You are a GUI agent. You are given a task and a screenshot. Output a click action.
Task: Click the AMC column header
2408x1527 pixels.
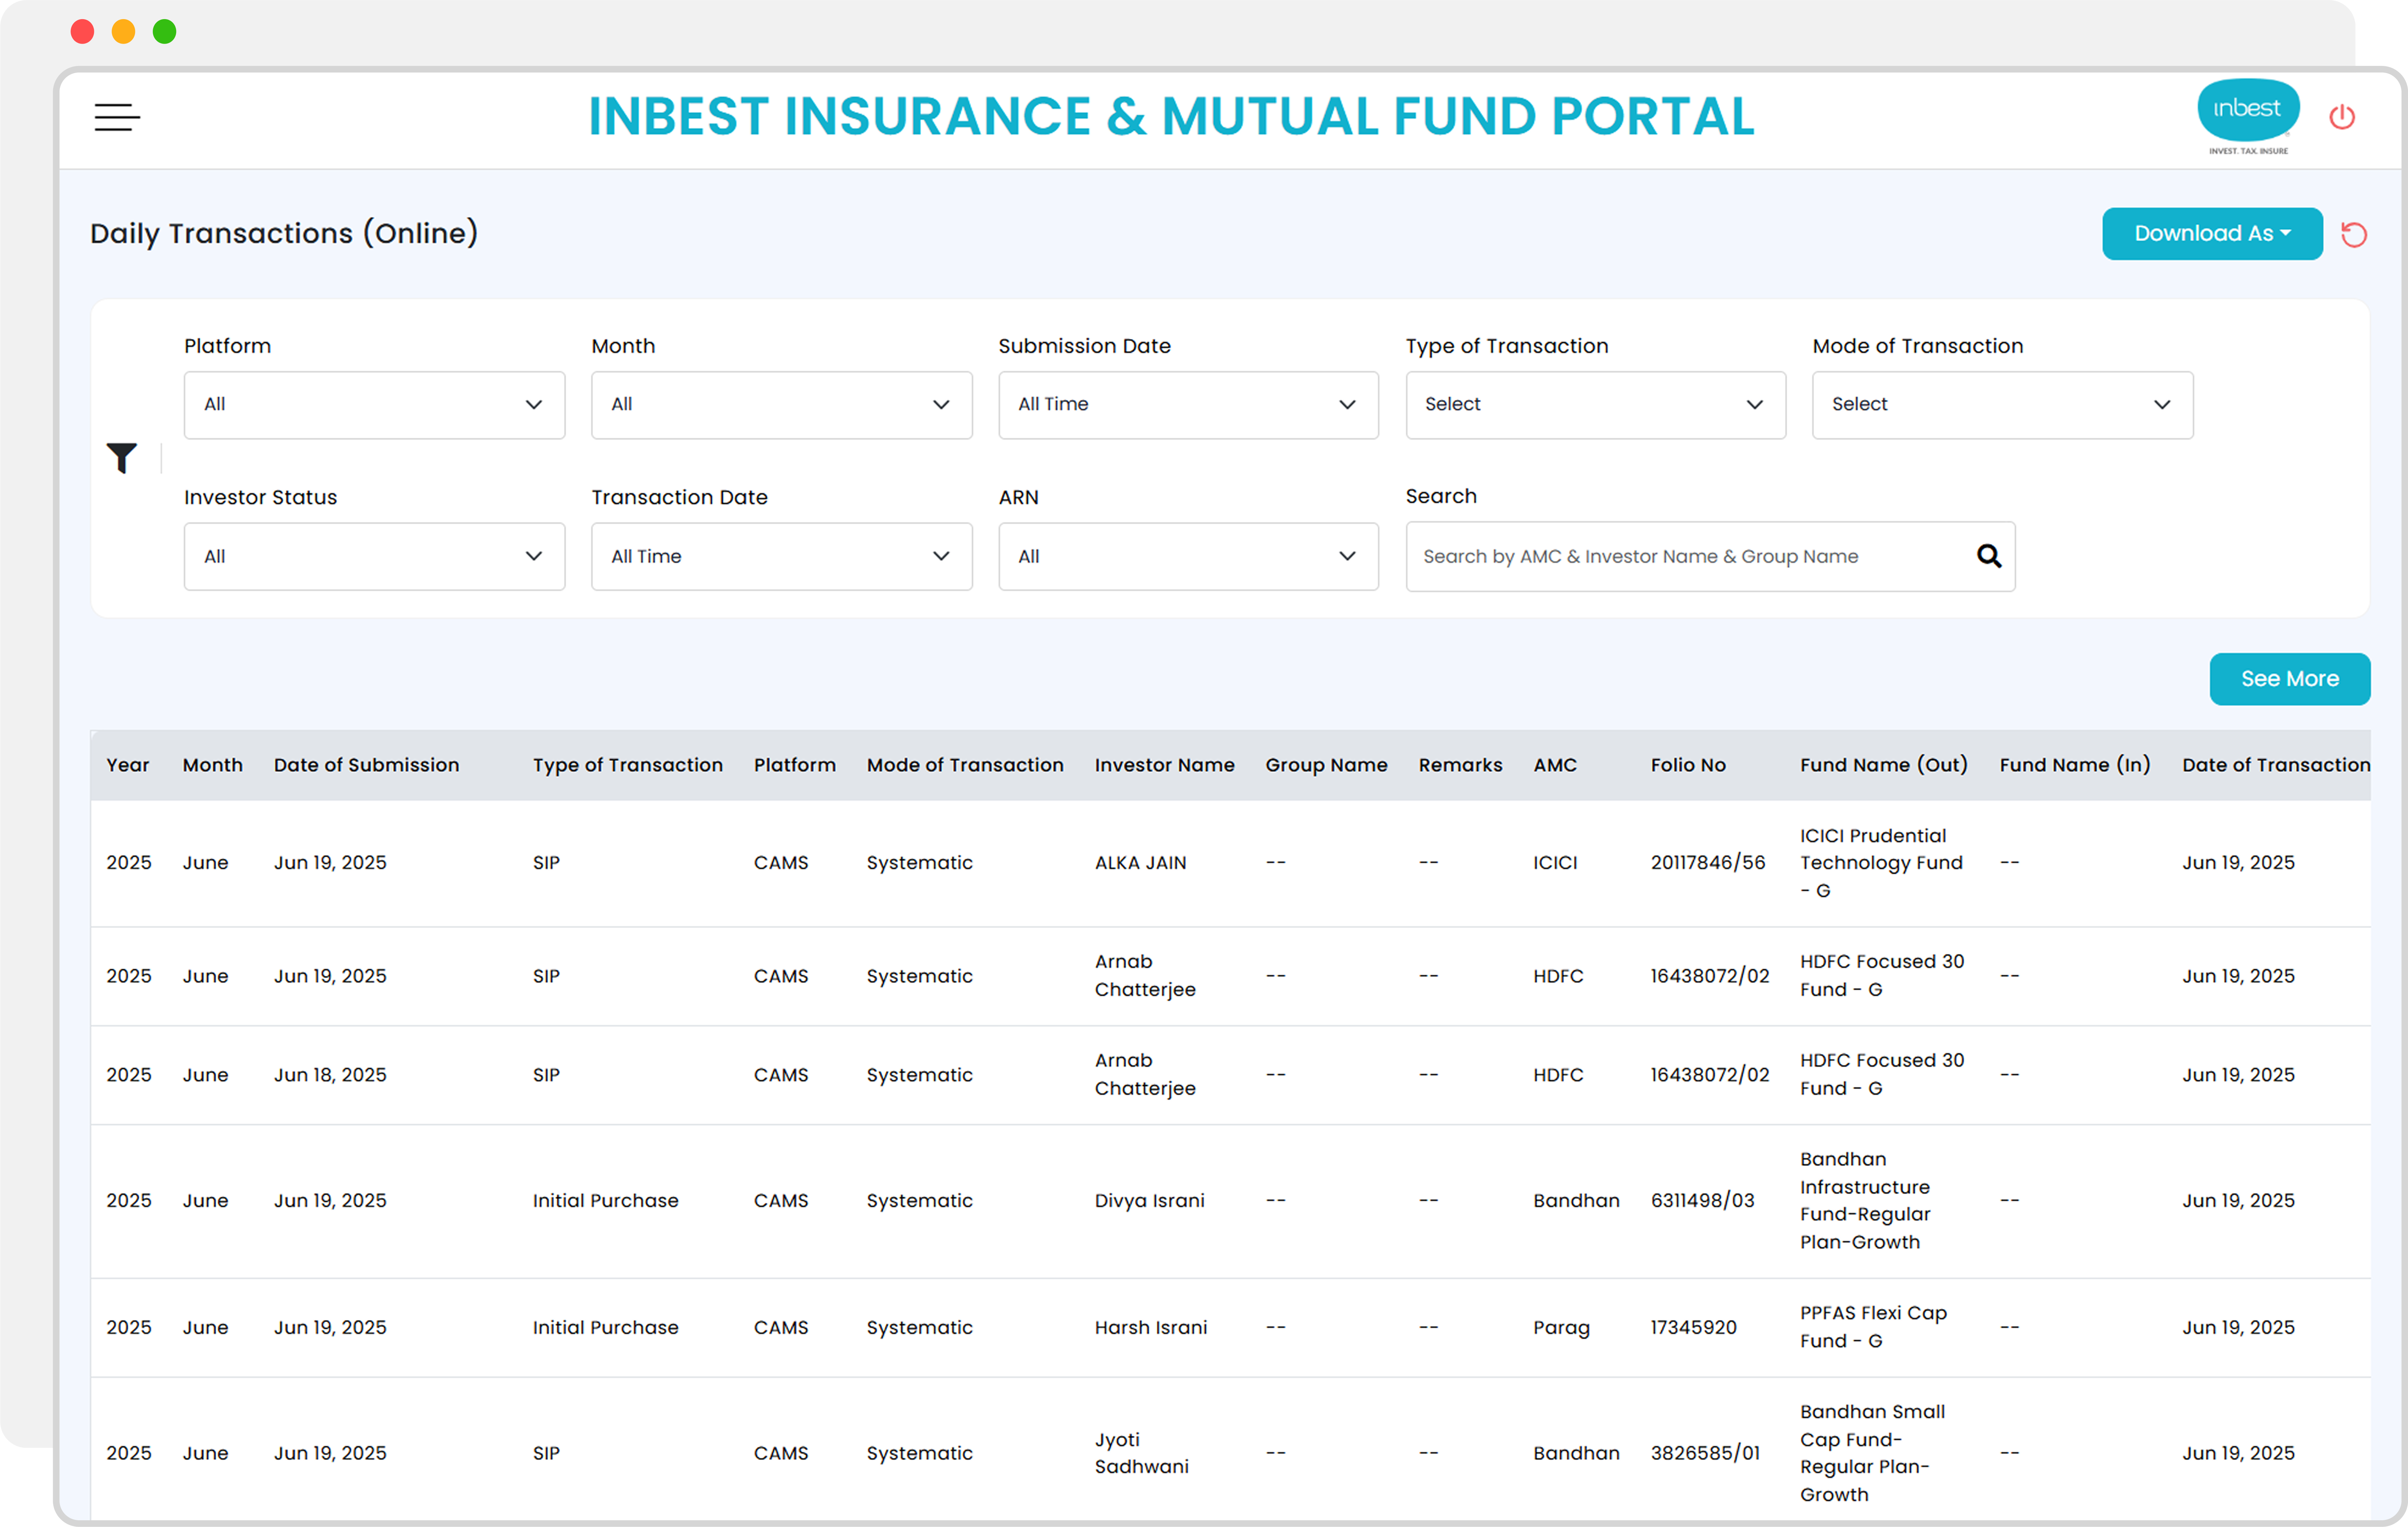coord(1555,765)
